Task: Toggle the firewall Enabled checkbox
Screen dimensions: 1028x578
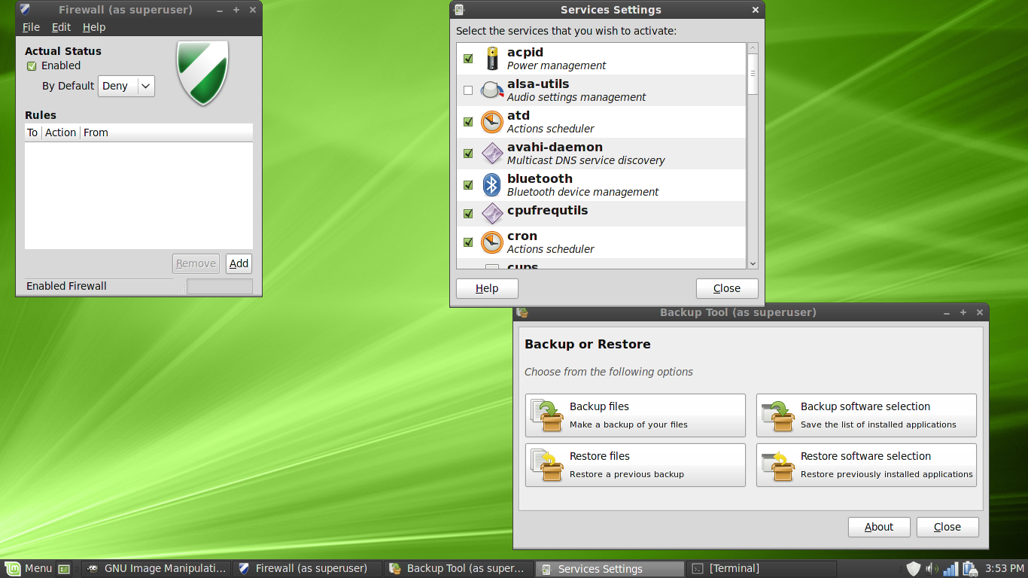Action: 32,66
